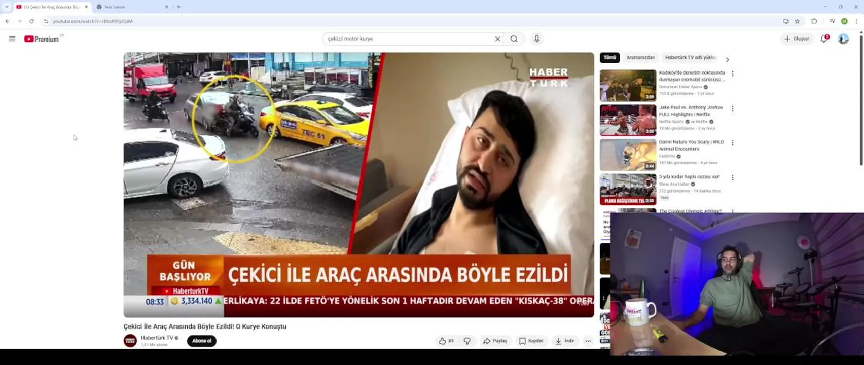Screen dimensions: 864x365
Task: Click the main video player
Action: tap(358, 185)
